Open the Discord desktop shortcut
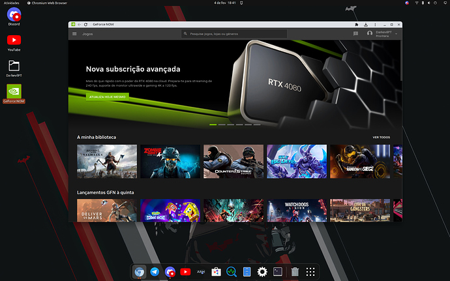This screenshot has height=281, width=450. pyautogui.click(x=14, y=17)
